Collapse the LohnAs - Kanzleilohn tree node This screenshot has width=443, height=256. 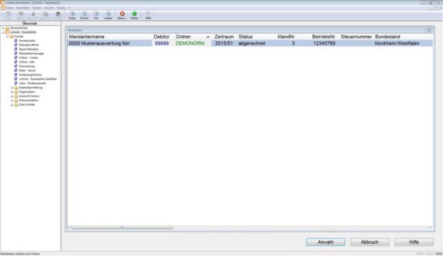point(3,32)
